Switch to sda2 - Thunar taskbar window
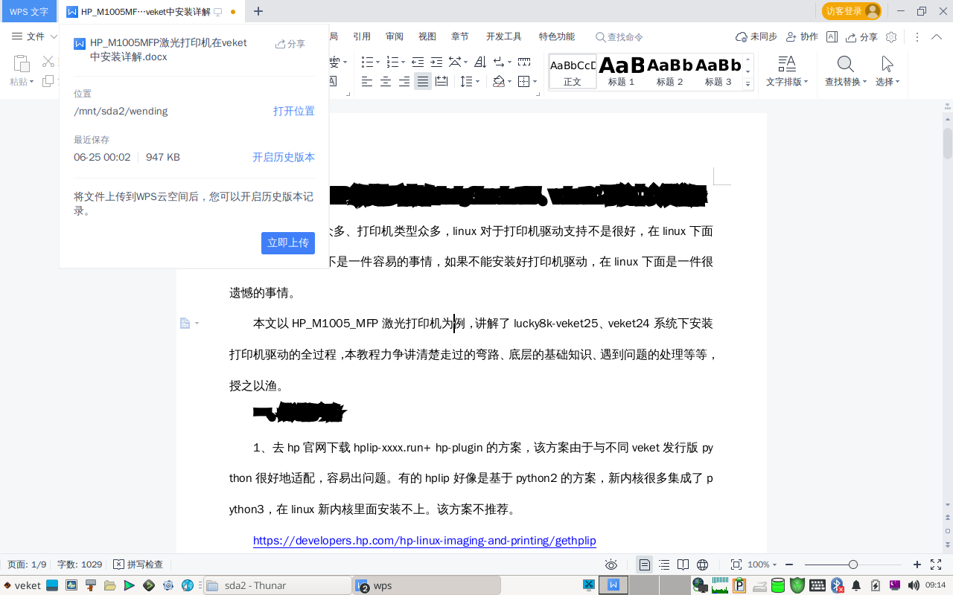 pyautogui.click(x=278, y=585)
